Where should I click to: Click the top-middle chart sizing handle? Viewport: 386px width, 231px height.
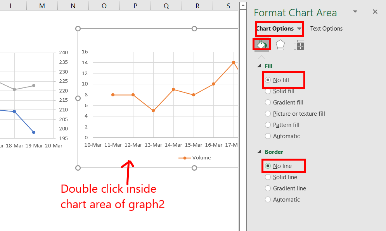point(194,29)
